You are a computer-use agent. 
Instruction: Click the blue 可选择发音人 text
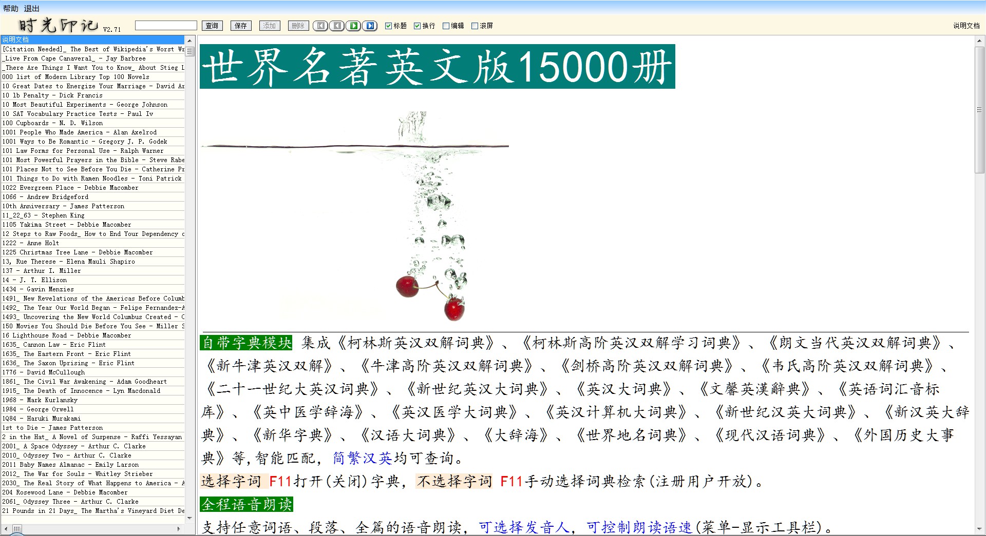[x=524, y=527]
